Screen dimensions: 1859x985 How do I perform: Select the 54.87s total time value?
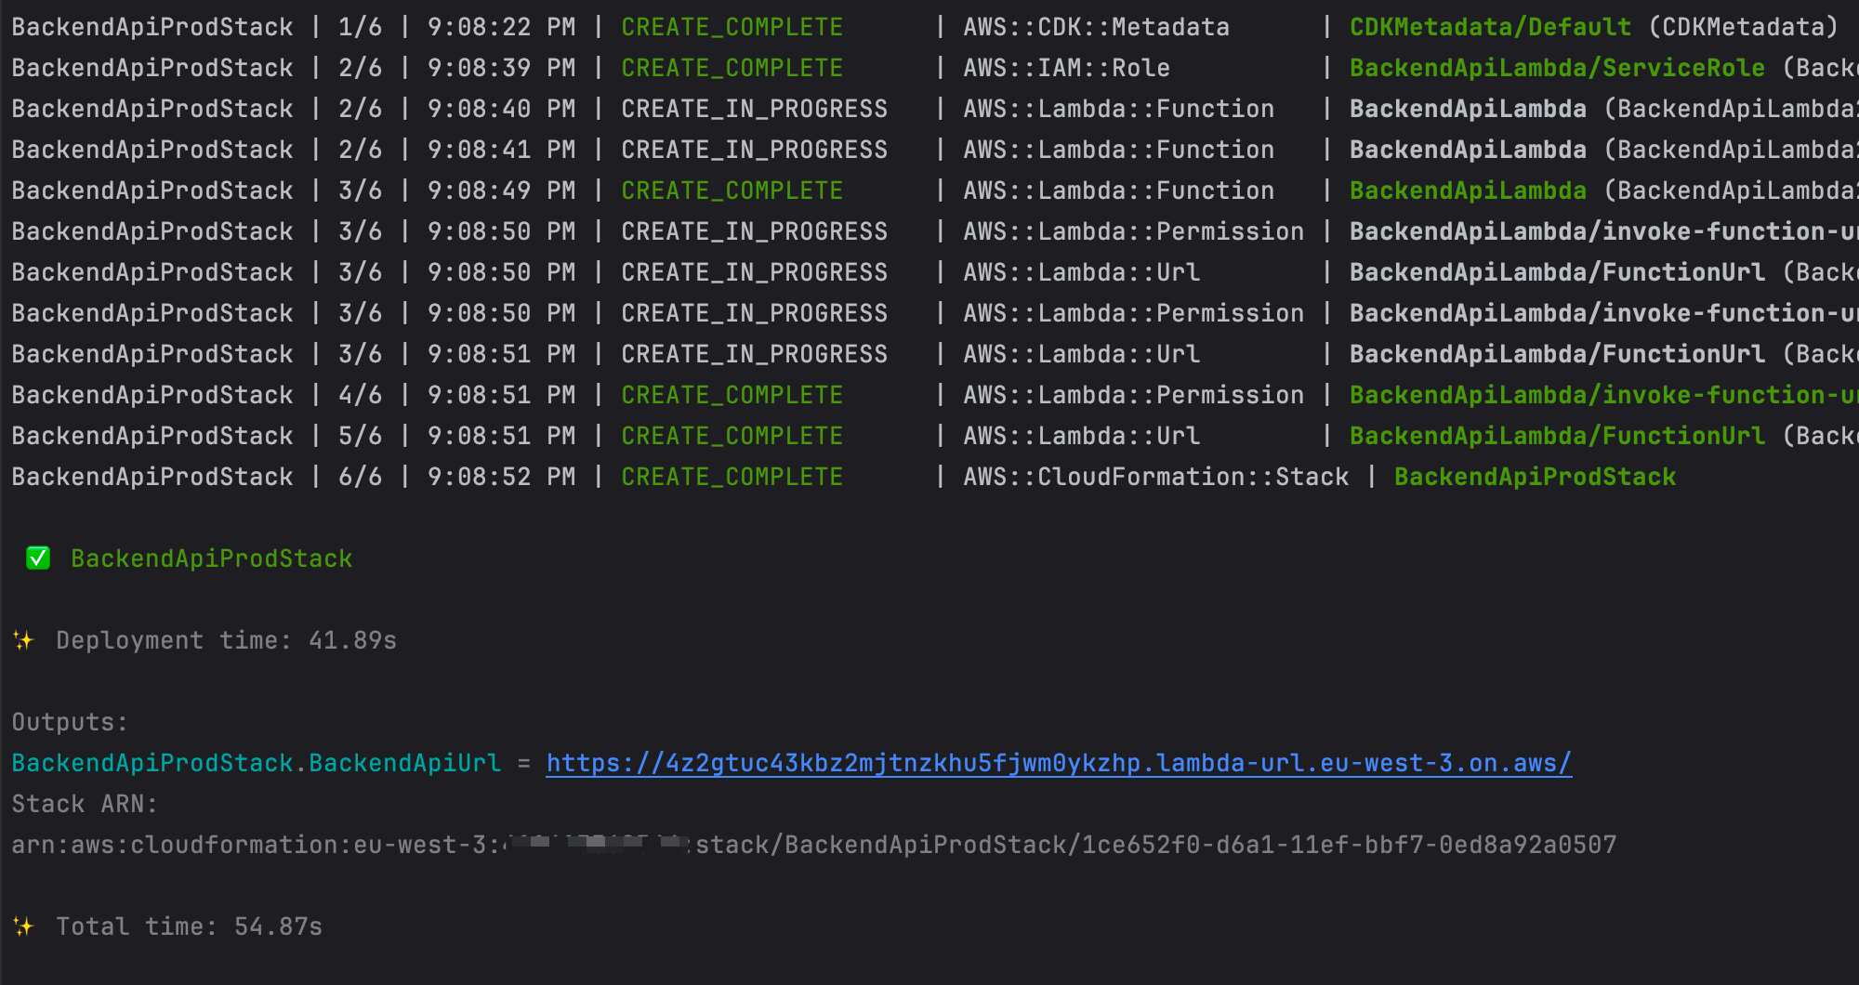click(x=279, y=926)
